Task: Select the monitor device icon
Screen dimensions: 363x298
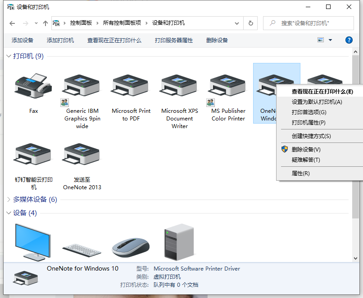Action: pyautogui.click(x=33, y=242)
